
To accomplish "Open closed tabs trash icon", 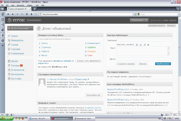I will pos(178,9).
